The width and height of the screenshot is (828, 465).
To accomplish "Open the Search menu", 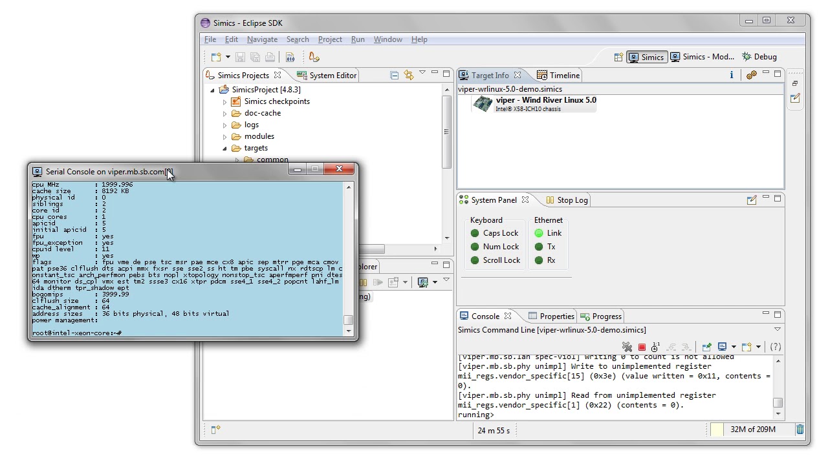I will [298, 39].
